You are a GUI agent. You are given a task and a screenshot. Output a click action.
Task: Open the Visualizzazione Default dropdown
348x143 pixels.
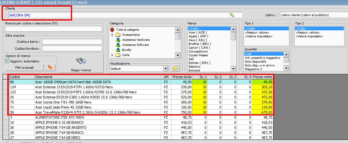coord(166,69)
